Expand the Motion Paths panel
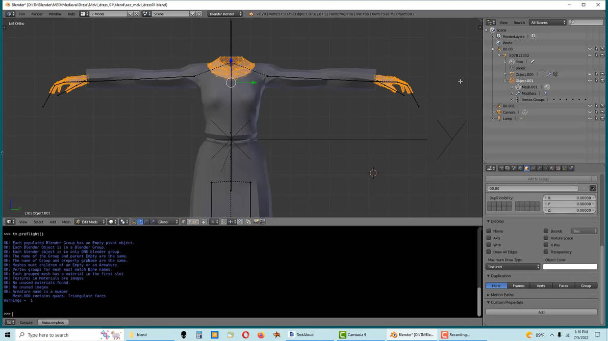The image size is (608, 341). click(502, 294)
